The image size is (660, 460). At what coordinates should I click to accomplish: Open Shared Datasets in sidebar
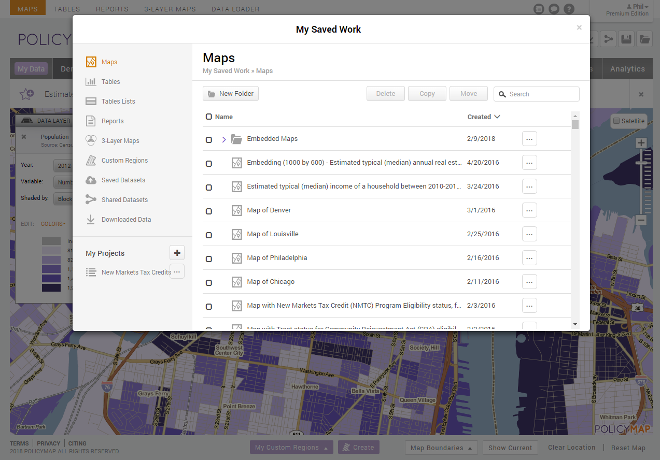click(x=117, y=200)
